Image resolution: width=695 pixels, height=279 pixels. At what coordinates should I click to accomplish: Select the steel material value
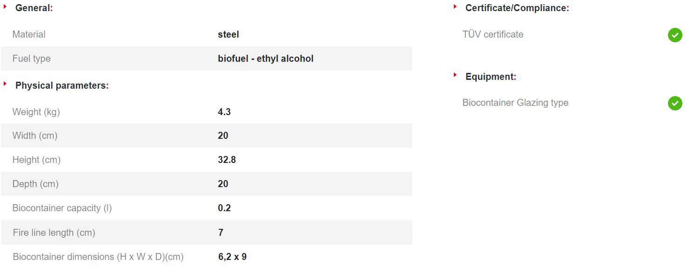pos(228,34)
